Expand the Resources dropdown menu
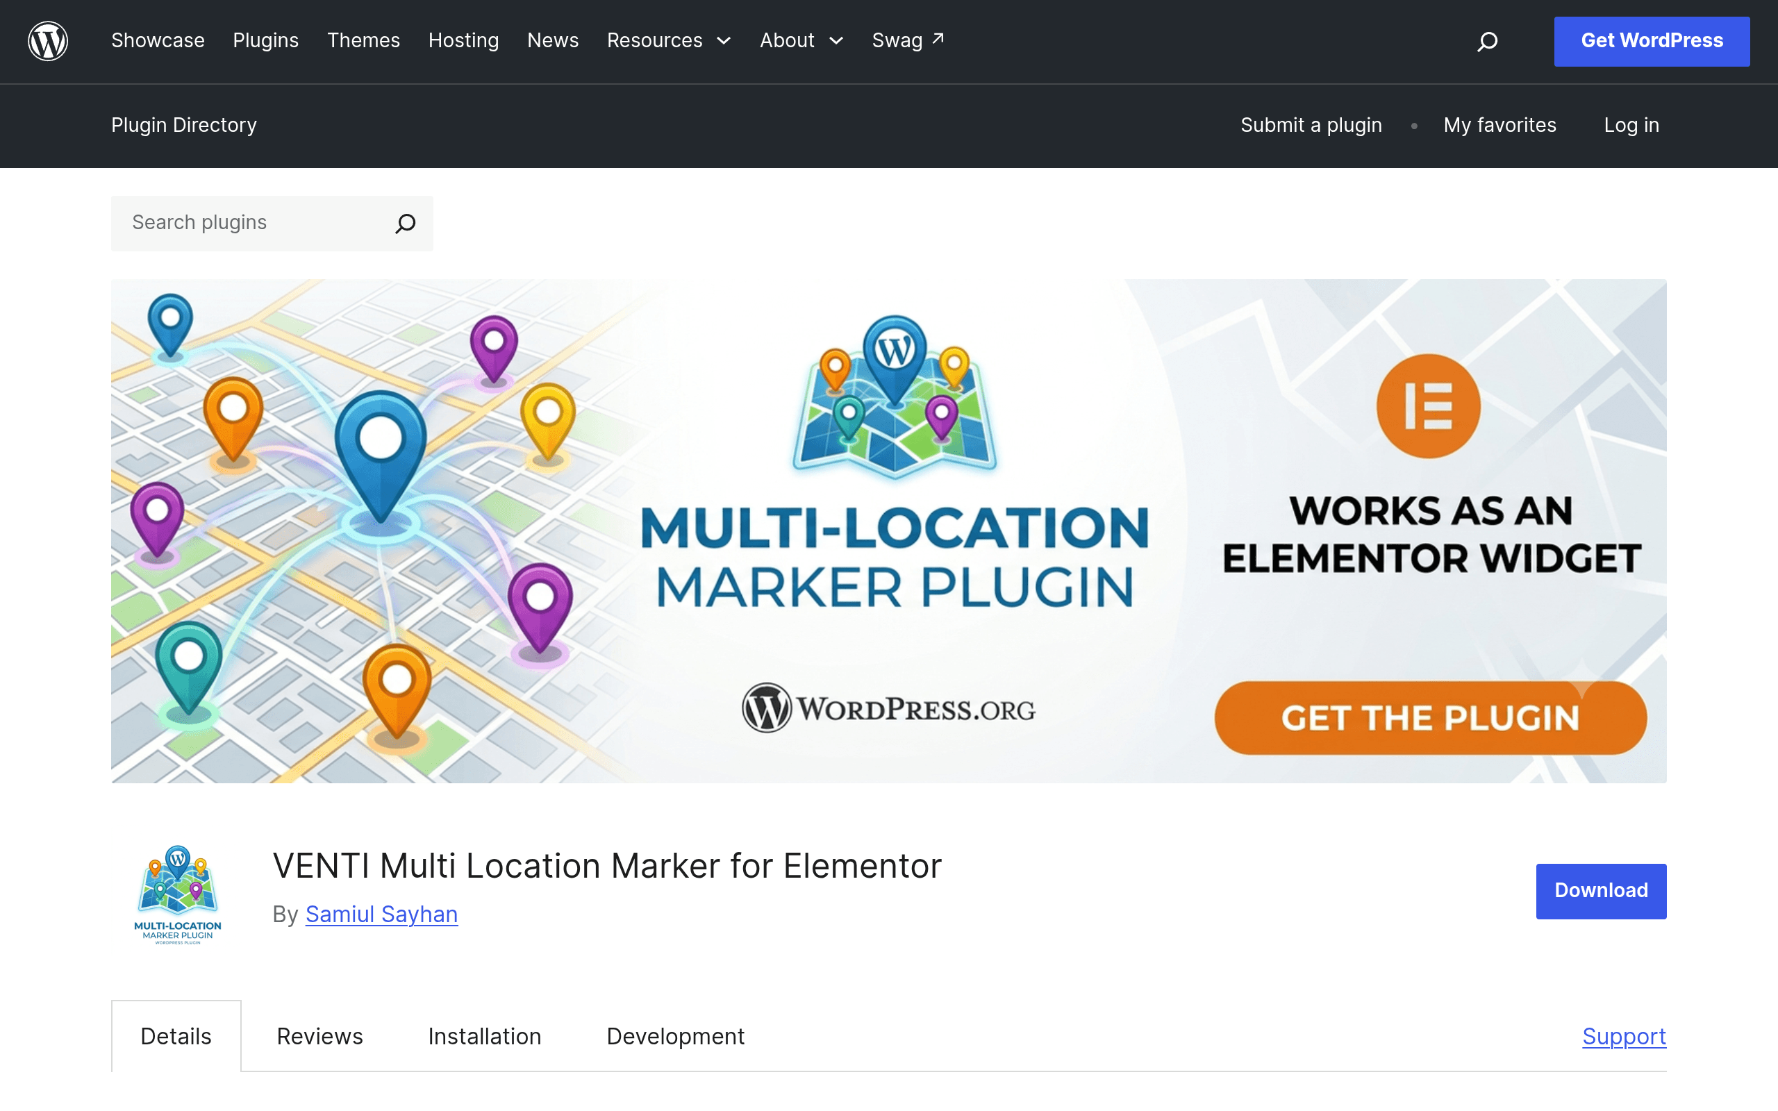The image size is (1778, 1111). (670, 40)
